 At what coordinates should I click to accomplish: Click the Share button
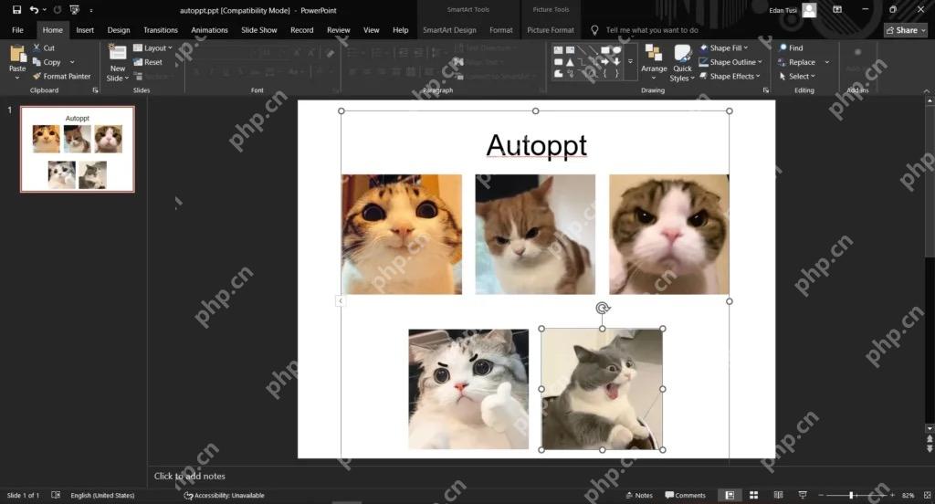coord(905,30)
